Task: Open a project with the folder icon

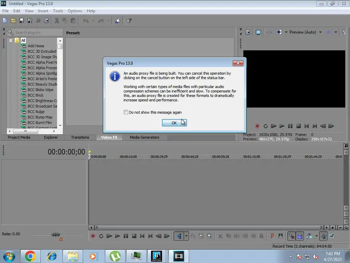Action: [x=13, y=21]
